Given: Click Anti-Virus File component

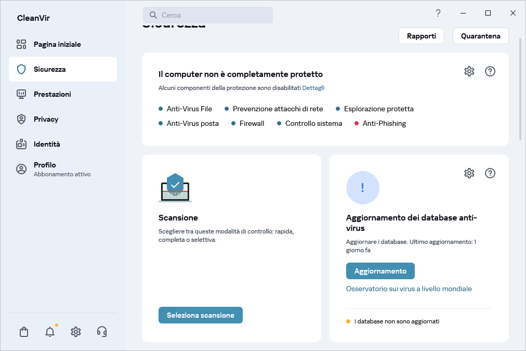Looking at the screenshot, I should pos(185,109).
